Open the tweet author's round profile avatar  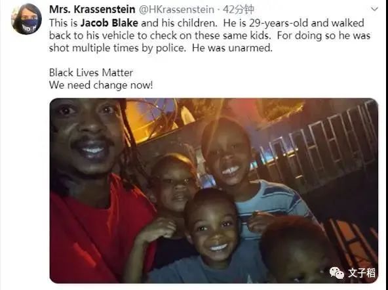[26, 19]
